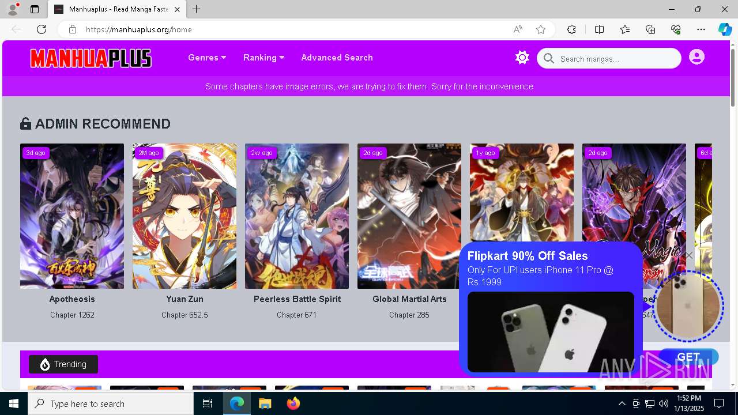Image resolution: width=738 pixels, height=415 pixels.
Task: Open Task View in taskbar
Action: tap(208, 403)
